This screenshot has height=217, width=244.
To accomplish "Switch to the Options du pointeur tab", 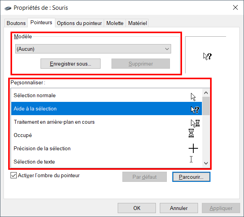I will [80, 23].
